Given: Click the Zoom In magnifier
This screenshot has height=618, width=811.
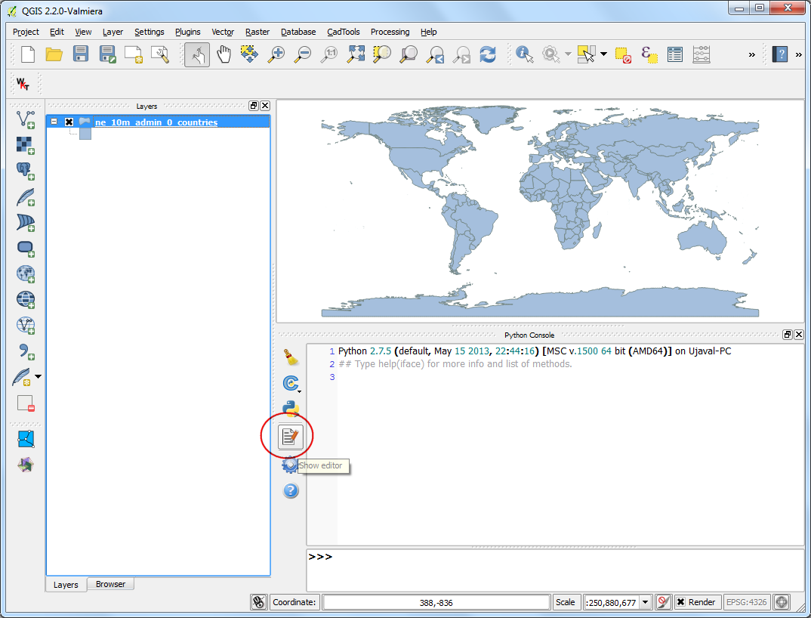Looking at the screenshot, I should coord(276,54).
